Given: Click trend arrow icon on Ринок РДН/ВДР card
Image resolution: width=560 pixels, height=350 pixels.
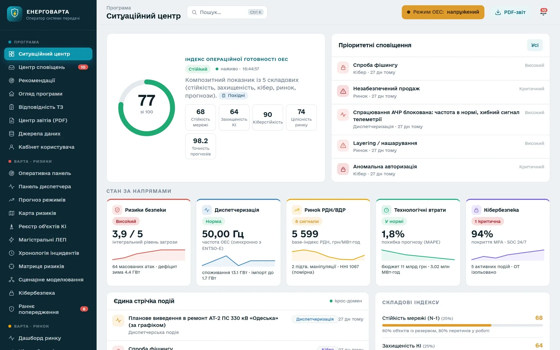Looking at the screenshot, I should 297,210.
